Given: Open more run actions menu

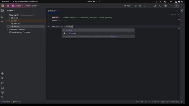Looking at the screenshot, I should 144,6.
